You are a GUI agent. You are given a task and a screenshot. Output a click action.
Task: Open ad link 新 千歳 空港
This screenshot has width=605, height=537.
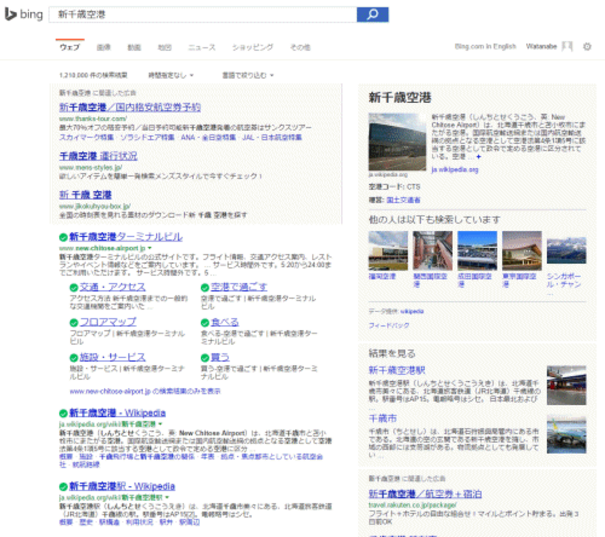[85, 195]
